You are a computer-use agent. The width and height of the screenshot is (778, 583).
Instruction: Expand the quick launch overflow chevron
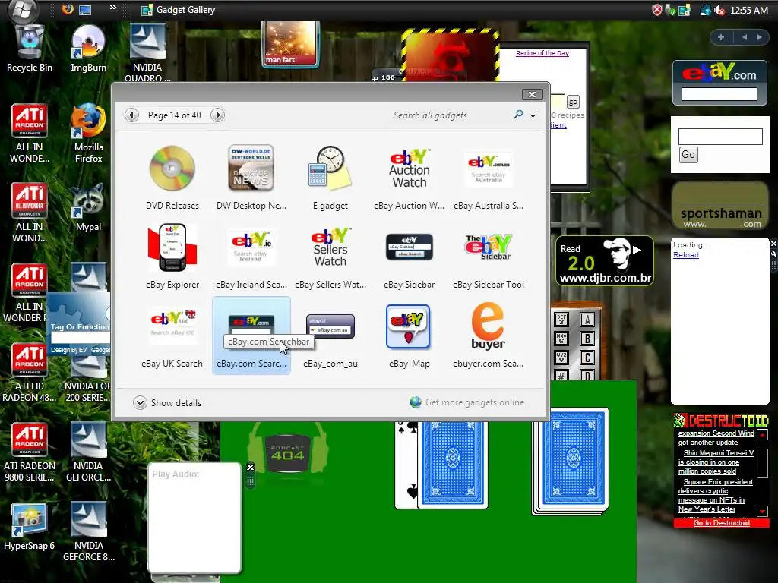pos(113,8)
